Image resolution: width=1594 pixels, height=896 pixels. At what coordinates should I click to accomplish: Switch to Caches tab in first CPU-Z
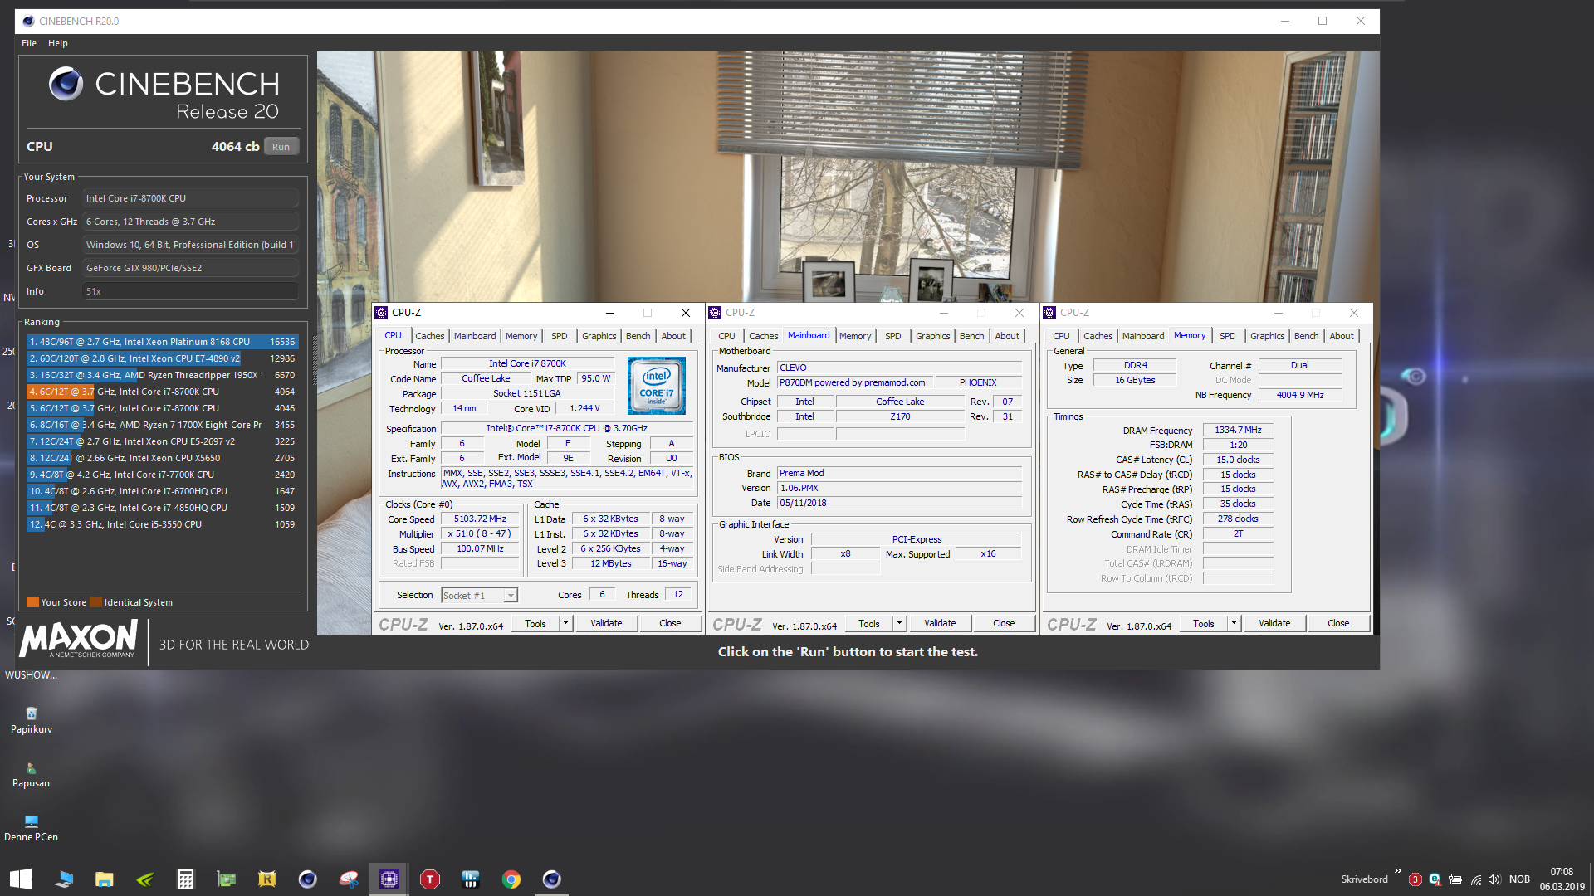(429, 336)
